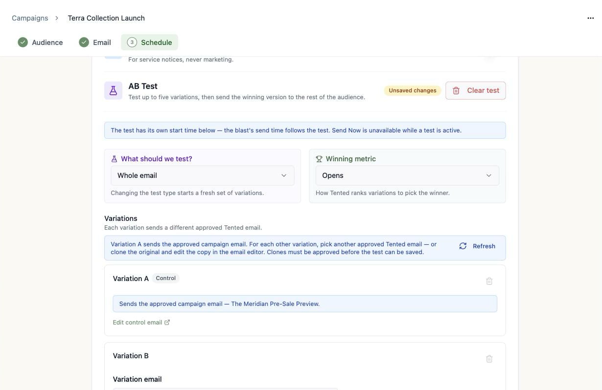
Task: Click 'For service notices, never marketing' text
Action: click(181, 60)
